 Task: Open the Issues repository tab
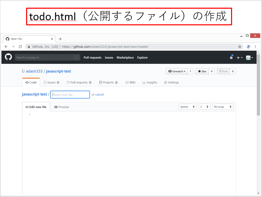coord(51,82)
